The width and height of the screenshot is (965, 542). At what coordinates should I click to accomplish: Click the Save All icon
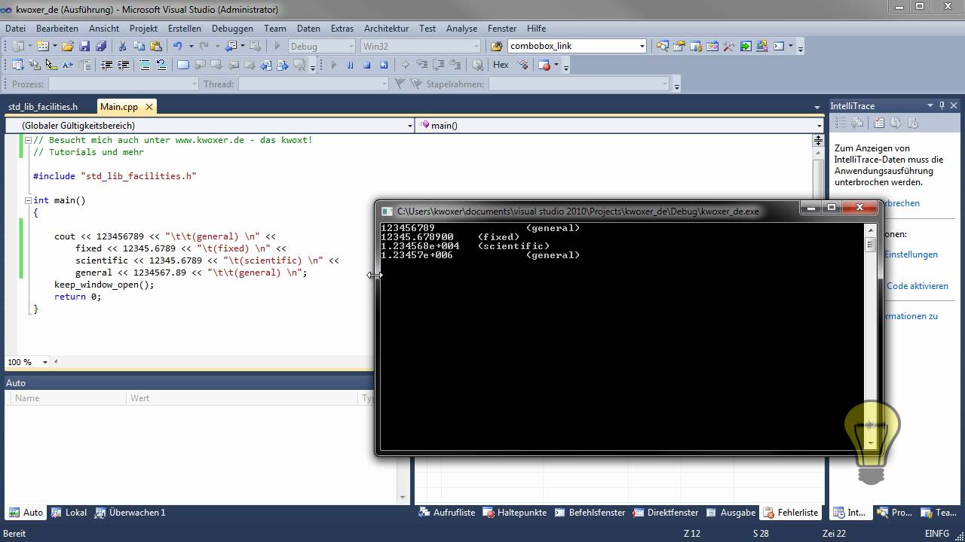pyautogui.click(x=101, y=46)
